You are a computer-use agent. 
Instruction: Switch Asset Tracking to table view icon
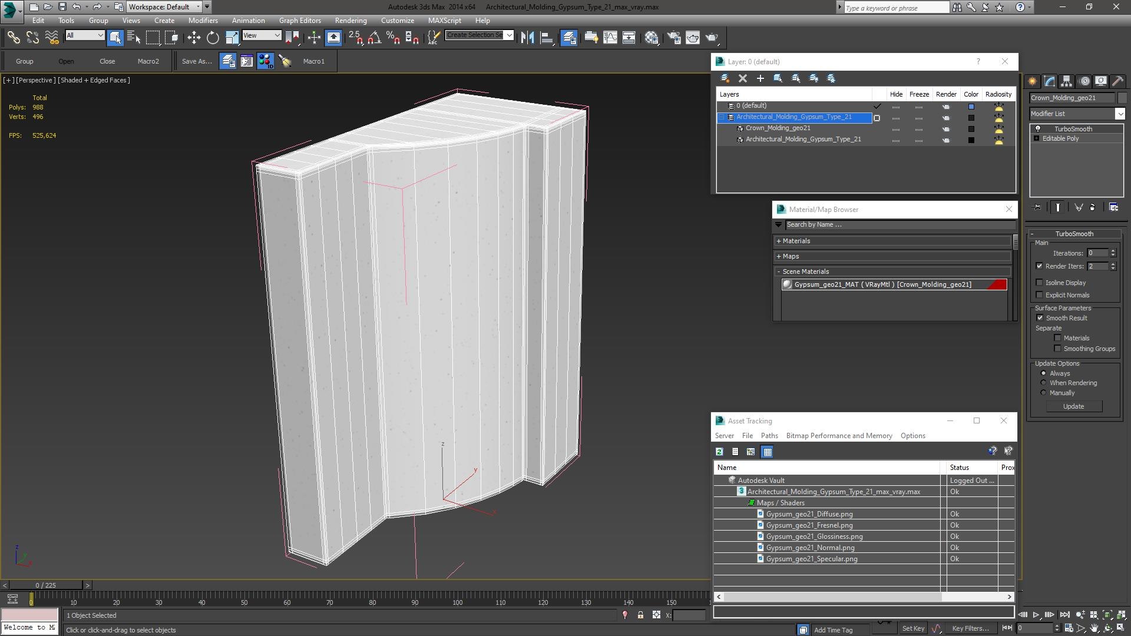[x=767, y=452]
